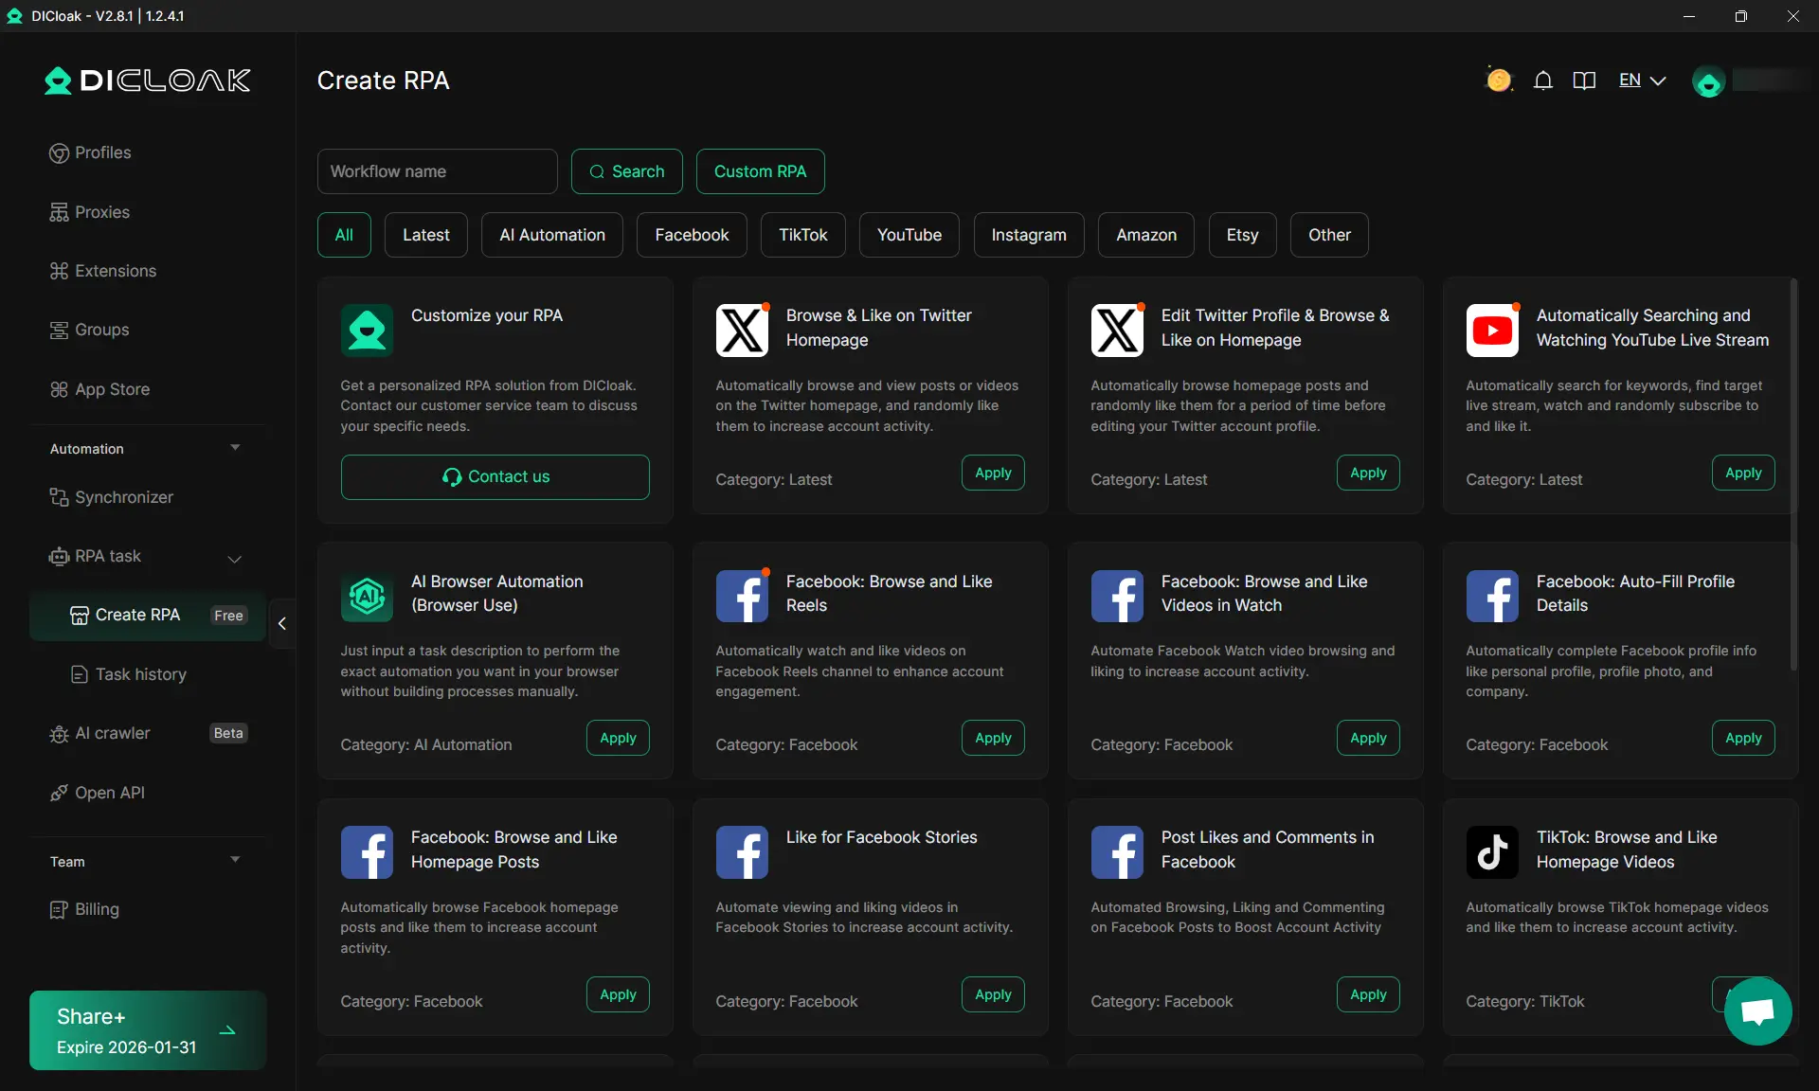This screenshot has height=1091, width=1819.
Task: Select the TikTok category tab
Action: point(802,235)
